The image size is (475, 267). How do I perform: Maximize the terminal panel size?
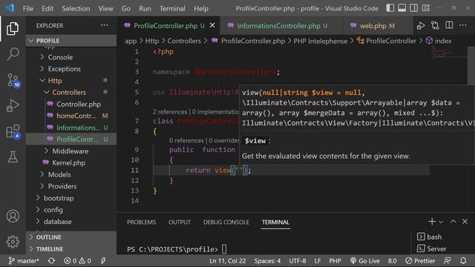click(453, 222)
